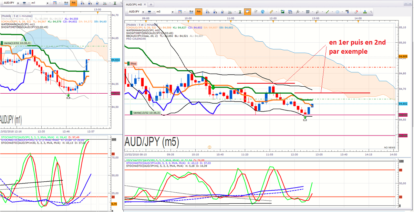Click 84,394 price tag on m5 axis
Screen dimensions: 414x212
(x=403, y=135)
